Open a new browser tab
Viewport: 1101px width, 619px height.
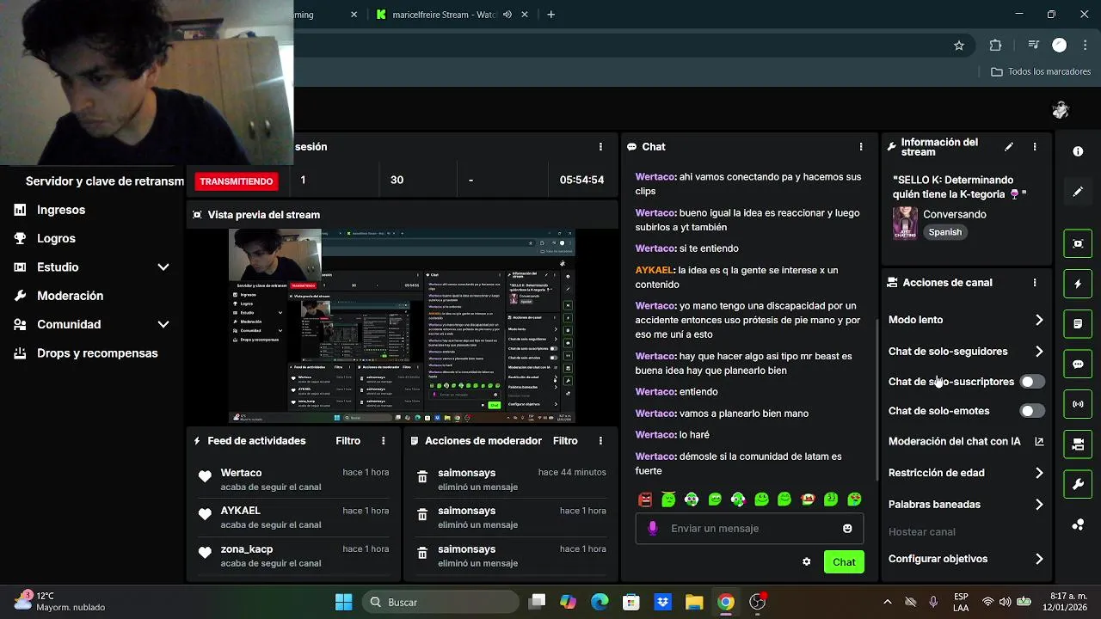[550, 15]
